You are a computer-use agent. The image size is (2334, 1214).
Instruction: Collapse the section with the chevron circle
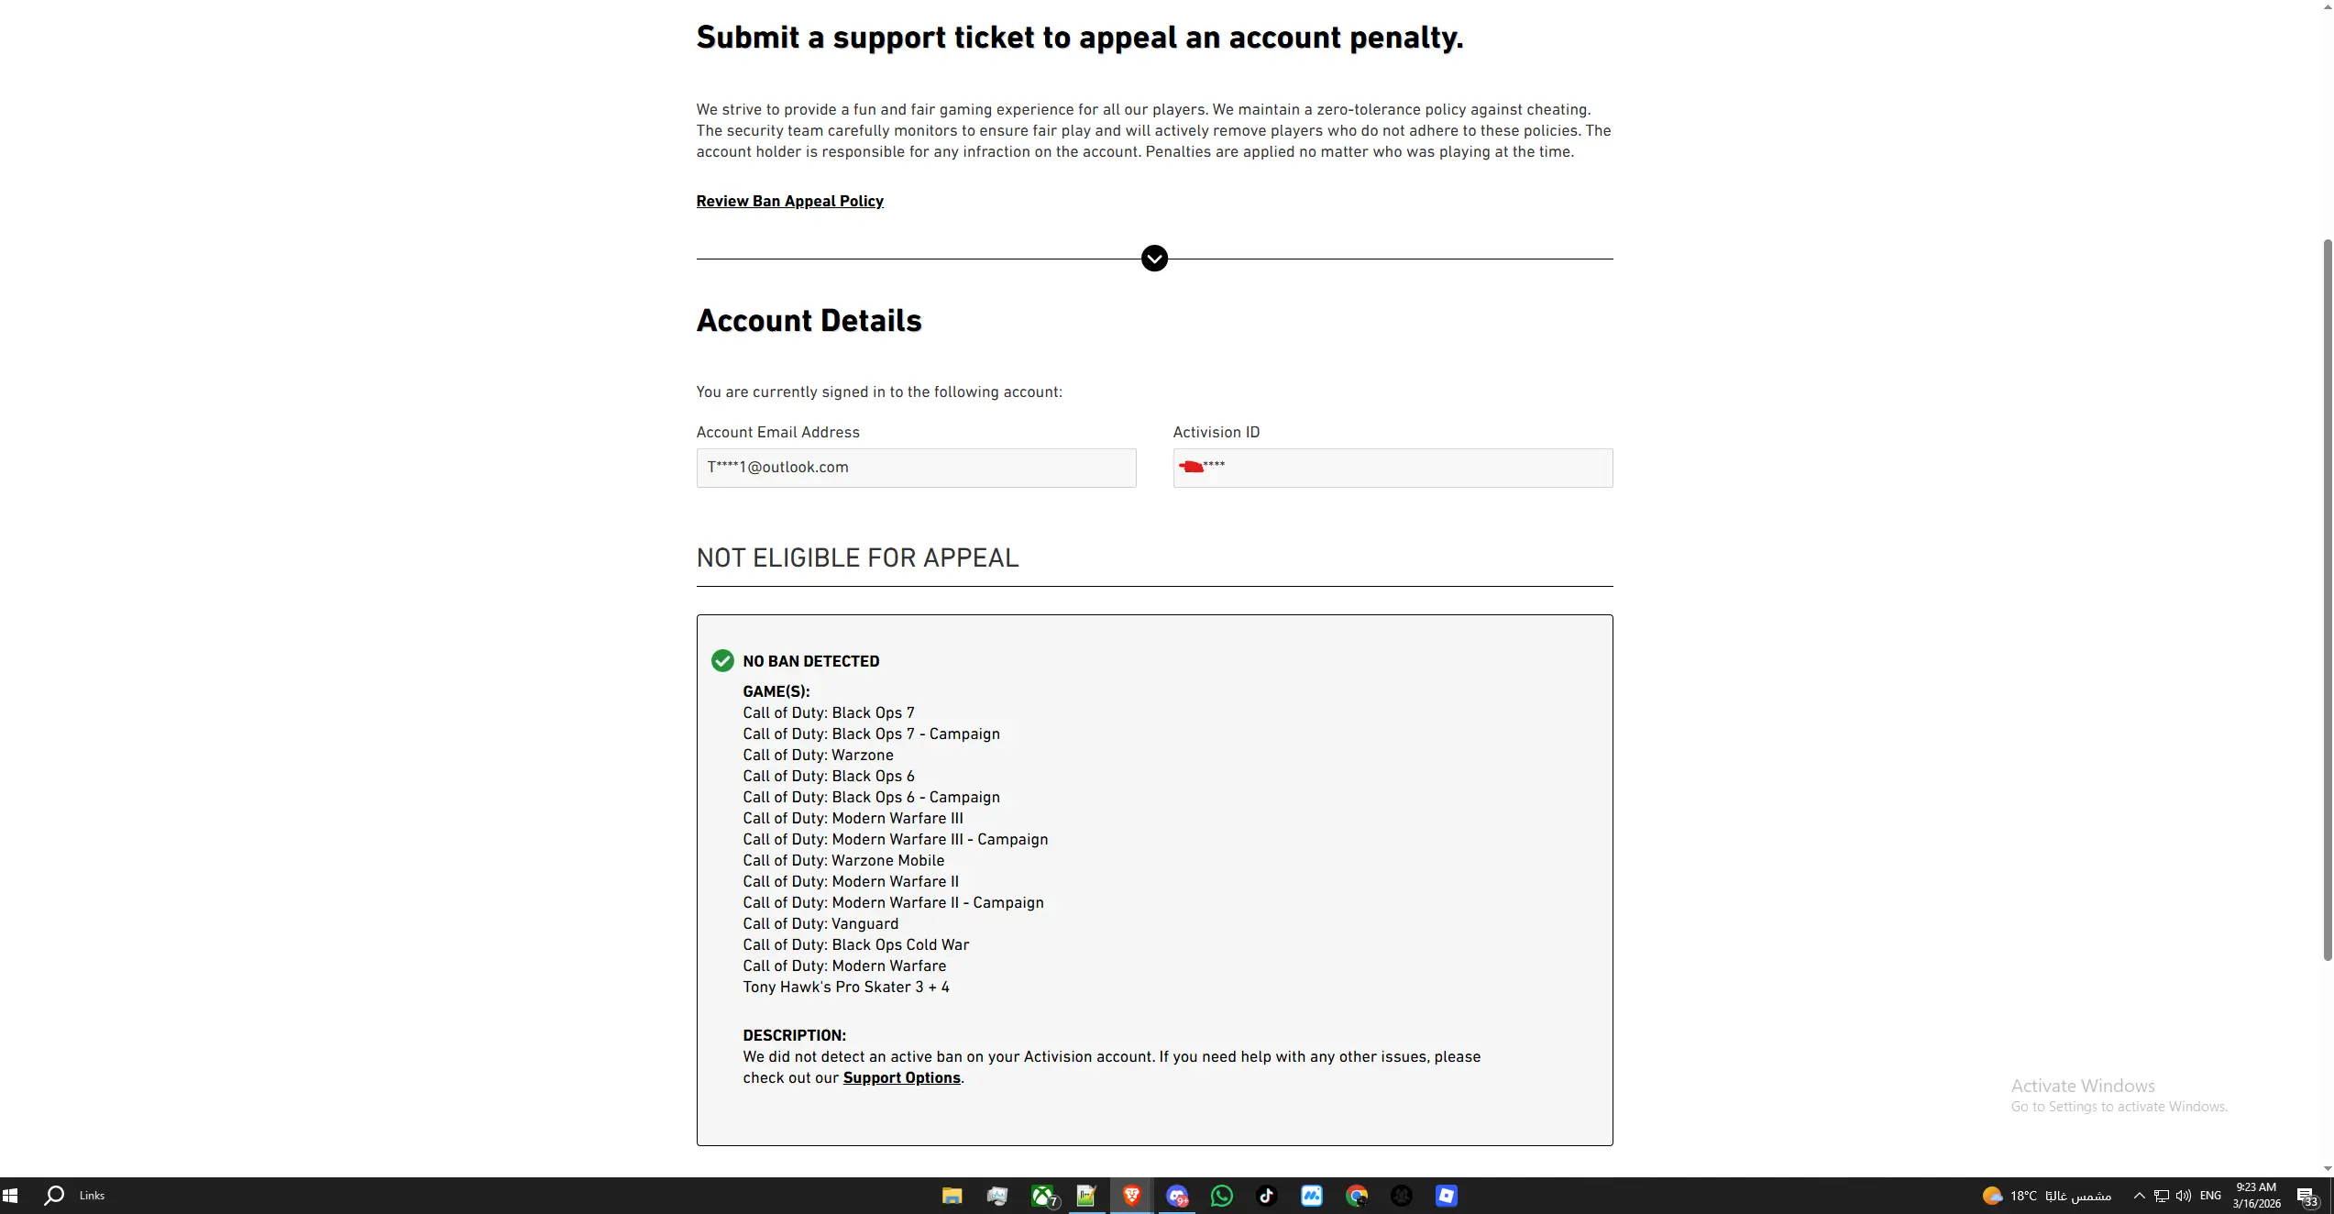point(1154,259)
